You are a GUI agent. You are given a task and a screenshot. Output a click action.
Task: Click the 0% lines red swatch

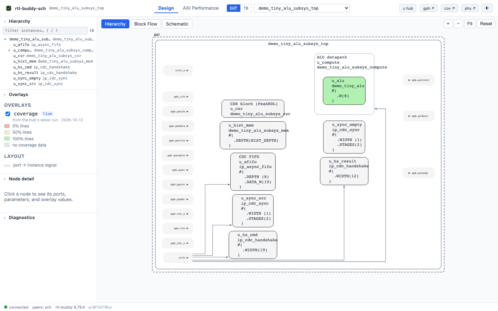pos(7,126)
